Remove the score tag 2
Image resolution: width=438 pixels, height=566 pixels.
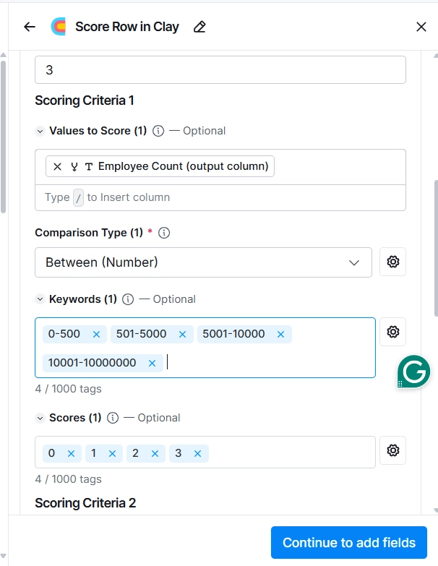tap(155, 454)
